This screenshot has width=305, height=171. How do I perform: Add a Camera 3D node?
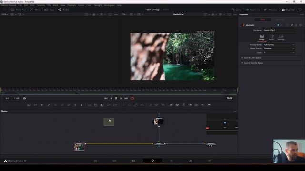(x=196, y=105)
